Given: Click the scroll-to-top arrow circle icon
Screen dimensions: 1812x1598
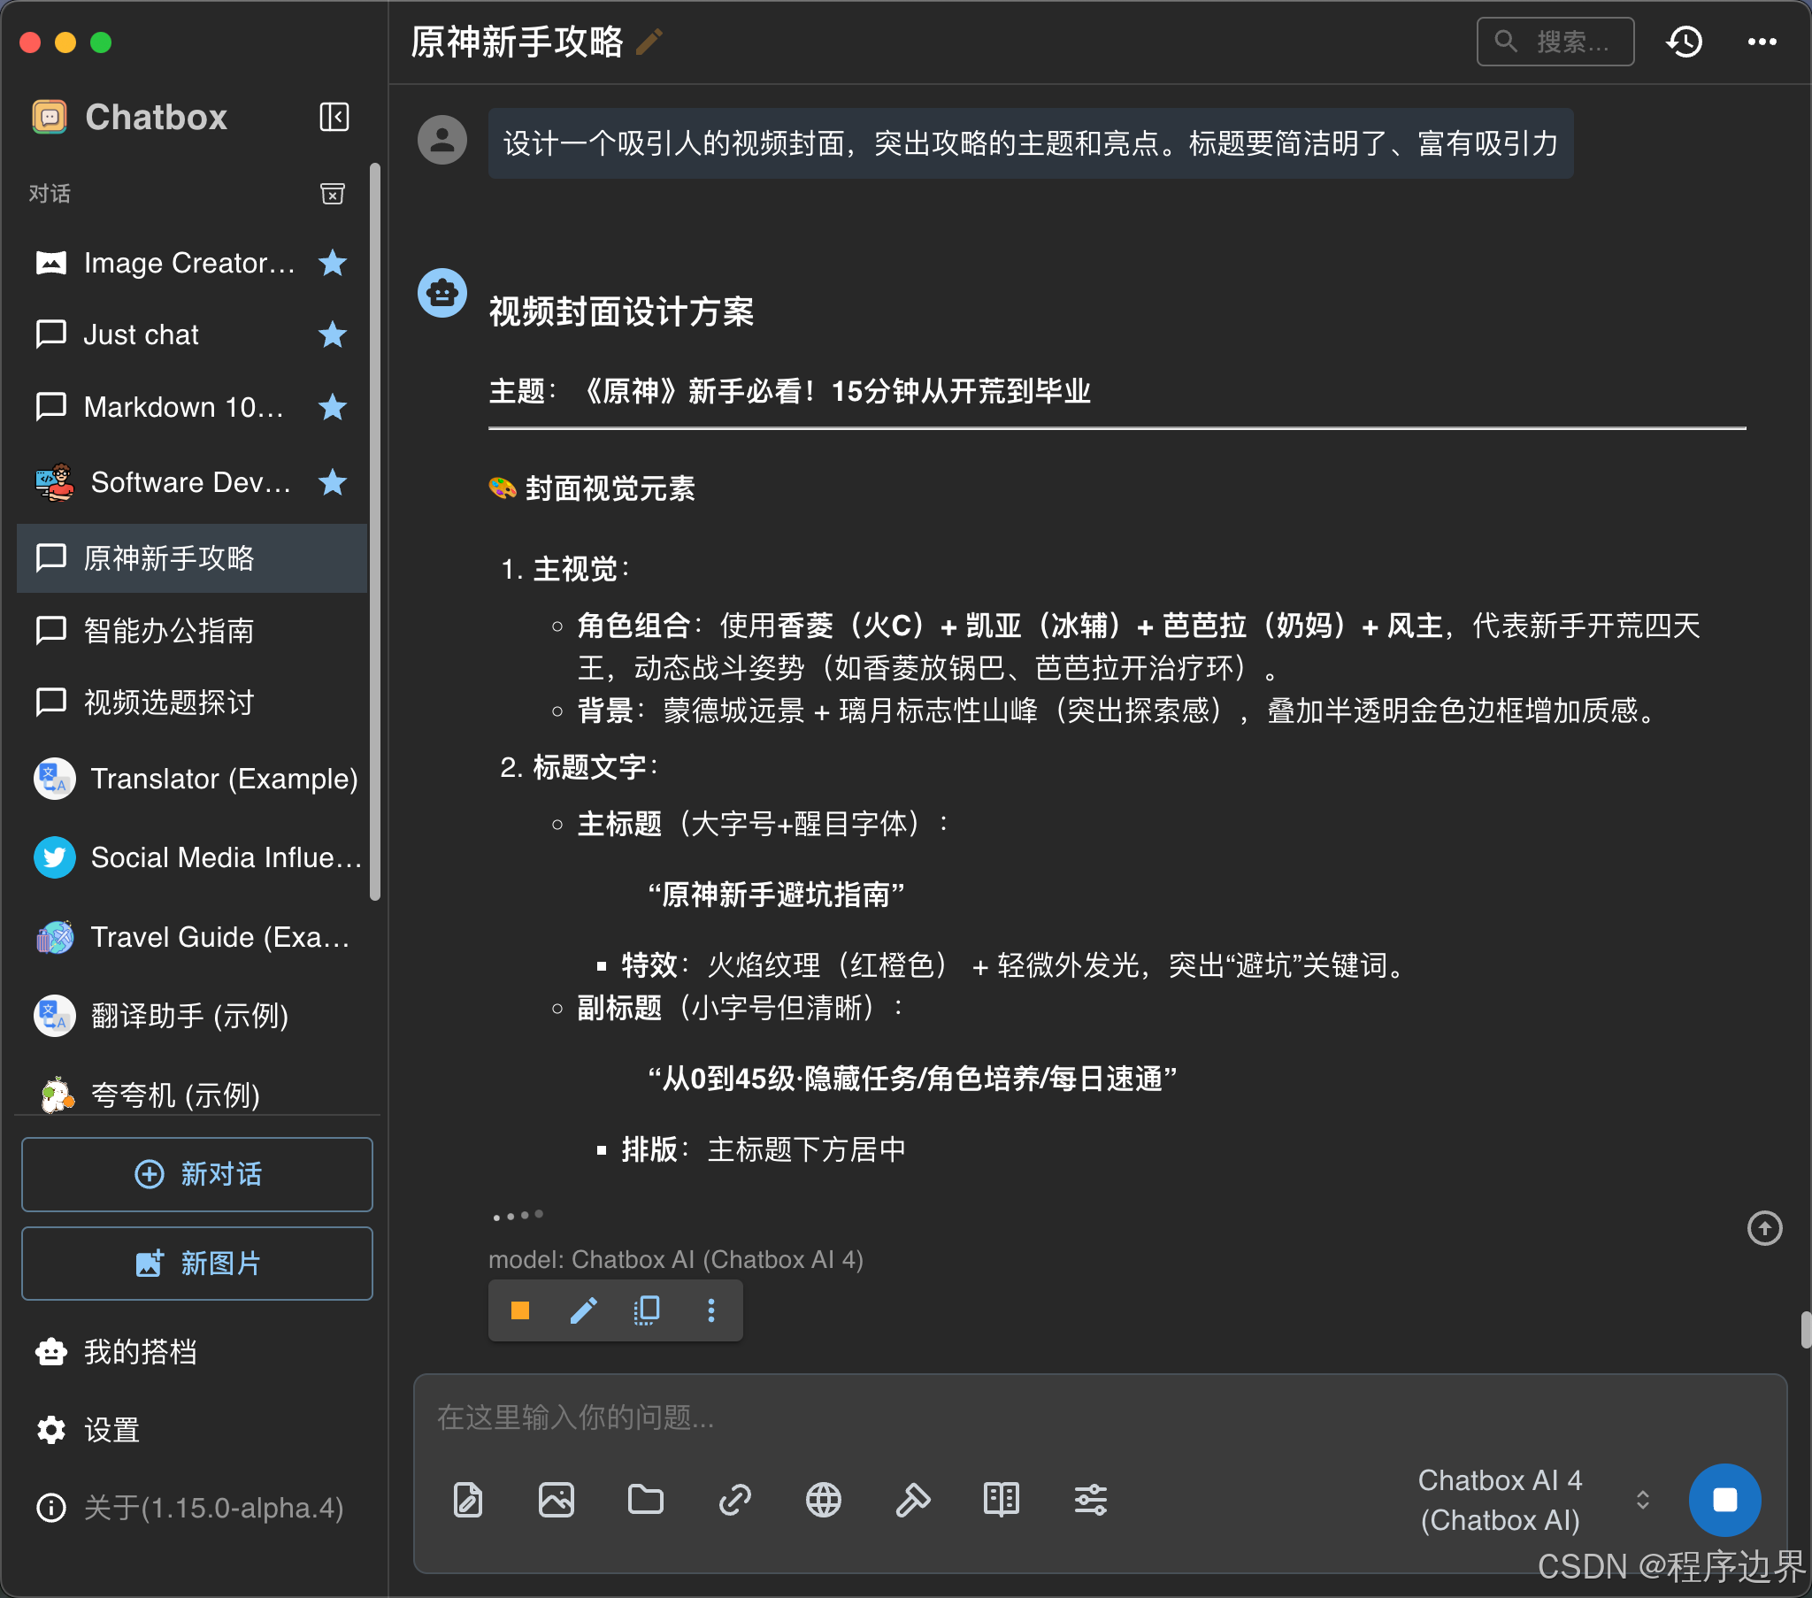Looking at the screenshot, I should [1764, 1228].
